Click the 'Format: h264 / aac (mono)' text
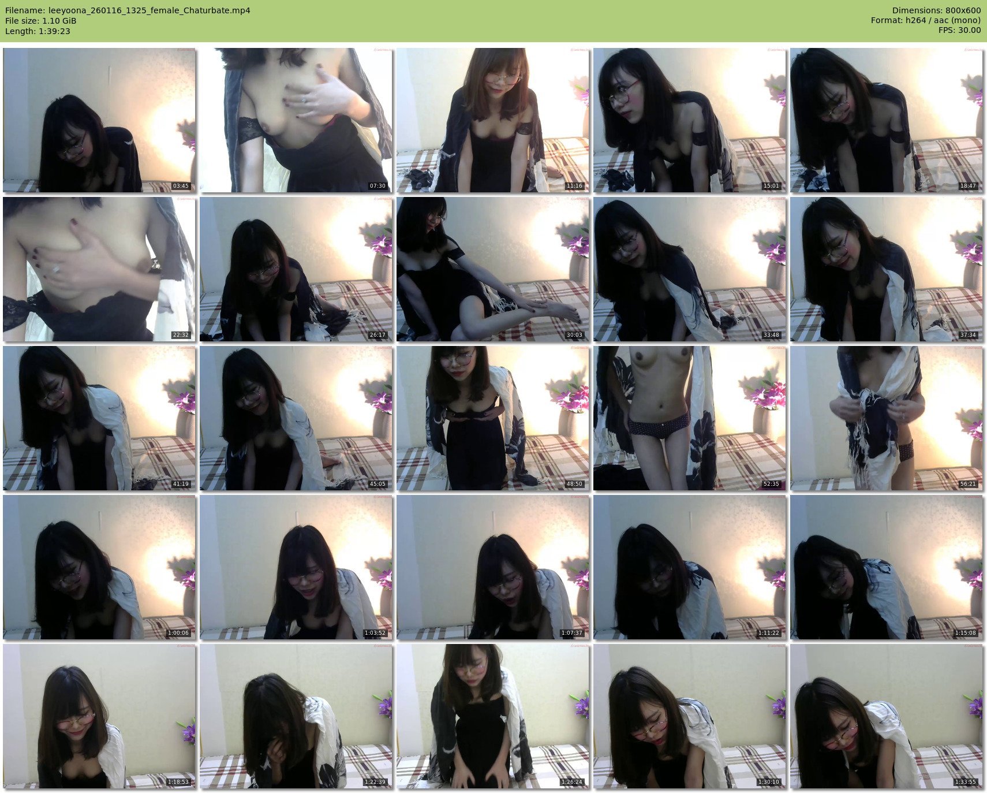The height and width of the screenshot is (793, 987). coord(926,21)
